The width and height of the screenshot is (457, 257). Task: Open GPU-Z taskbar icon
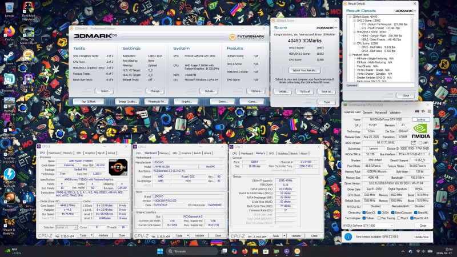click(276, 251)
